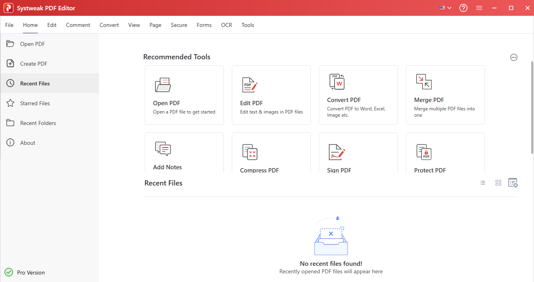
Task: Launch the Merge PDF tool
Action: (x=445, y=95)
